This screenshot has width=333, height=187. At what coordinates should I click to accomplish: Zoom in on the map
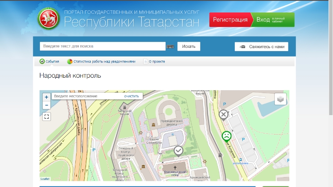point(47,97)
